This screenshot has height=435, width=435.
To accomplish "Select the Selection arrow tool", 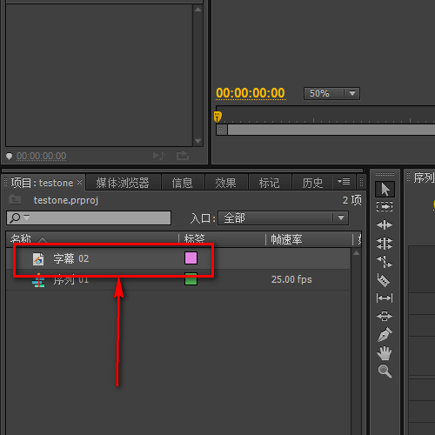I will point(385,190).
